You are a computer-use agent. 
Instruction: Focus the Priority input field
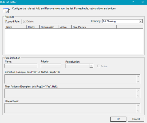point(51,66)
